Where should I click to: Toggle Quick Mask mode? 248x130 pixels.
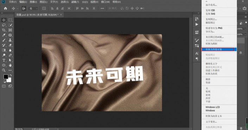tap(4, 86)
